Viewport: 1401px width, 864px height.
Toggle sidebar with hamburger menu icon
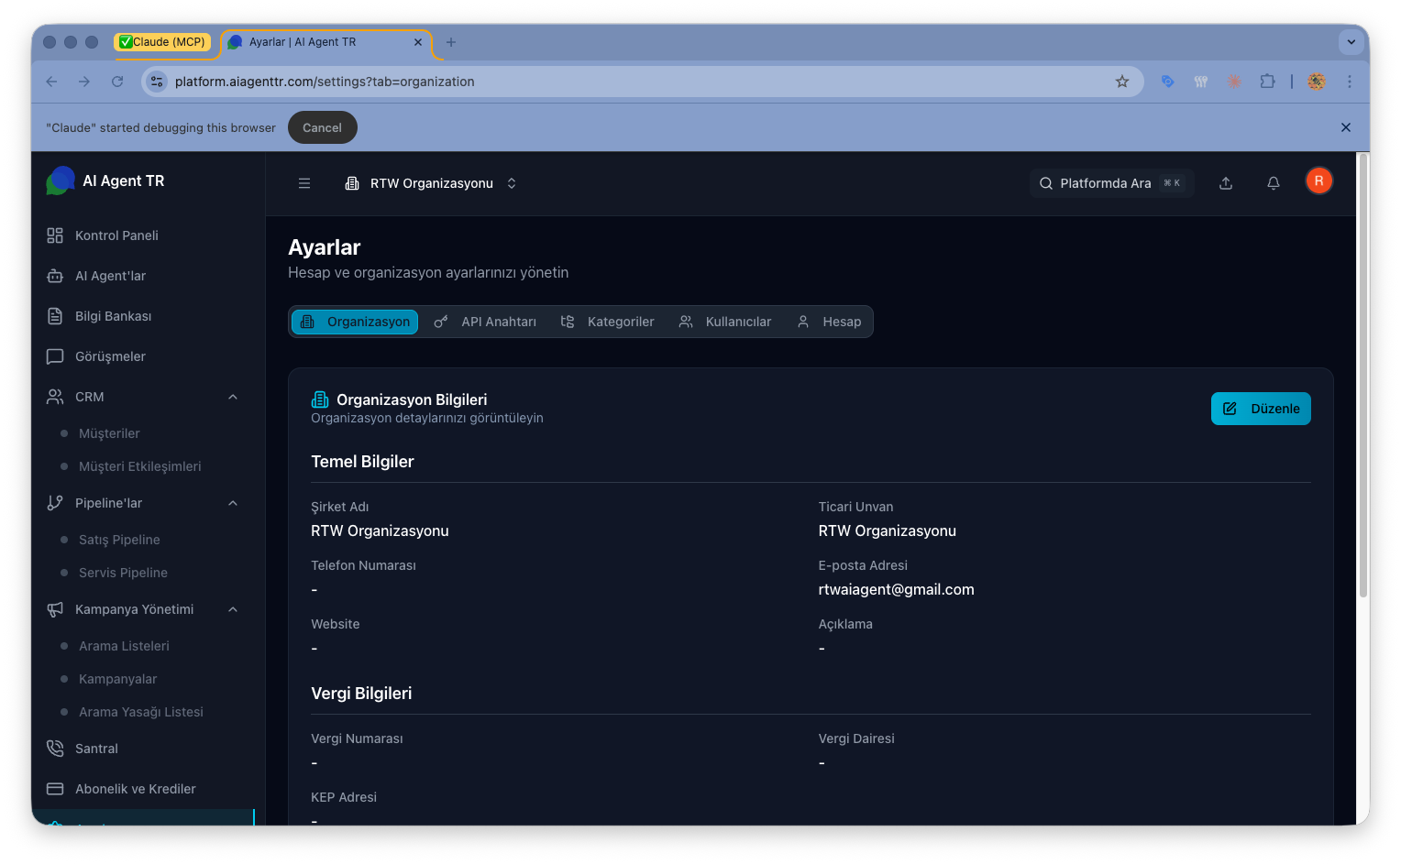point(304,183)
